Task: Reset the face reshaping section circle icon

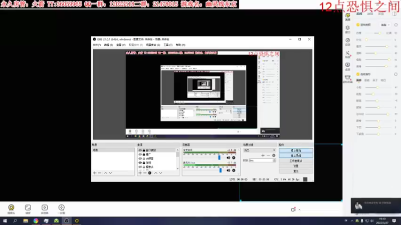Action: pyautogui.click(x=396, y=74)
